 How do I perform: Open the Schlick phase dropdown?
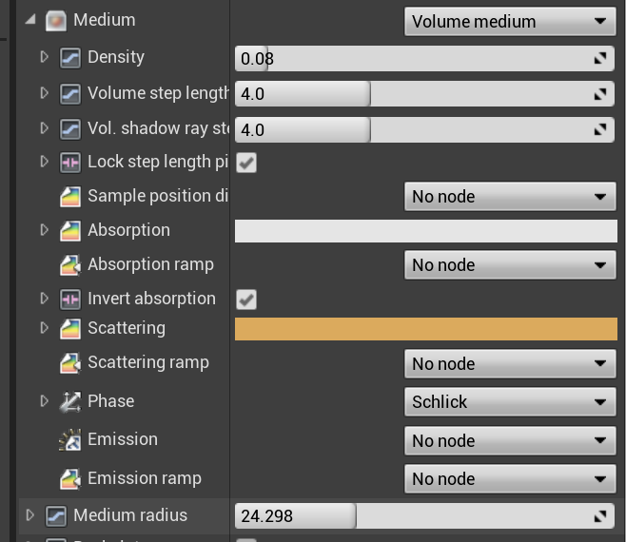509,402
